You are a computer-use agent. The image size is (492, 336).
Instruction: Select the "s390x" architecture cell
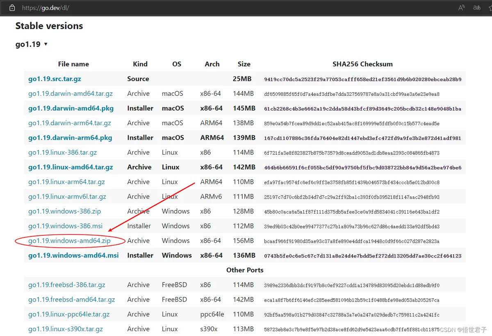tap(209, 329)
